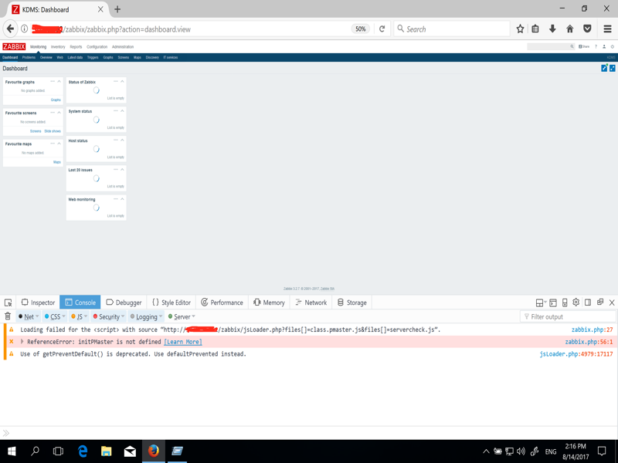The height and width of the screenshot is (463, 618).
Task: Switch to the Network tab
Action: coord(311,302)
